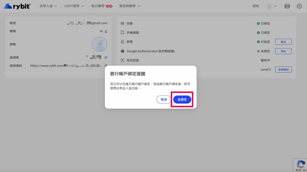Click the pencil icon to edit nickname

pyautogui.click(x=106, y=31)
